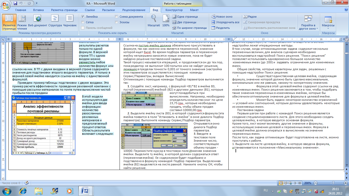Click Упорядочить все windows
The width and height of the screenshot is (349, 196).
pyautogui.click(x=225, y=22)
